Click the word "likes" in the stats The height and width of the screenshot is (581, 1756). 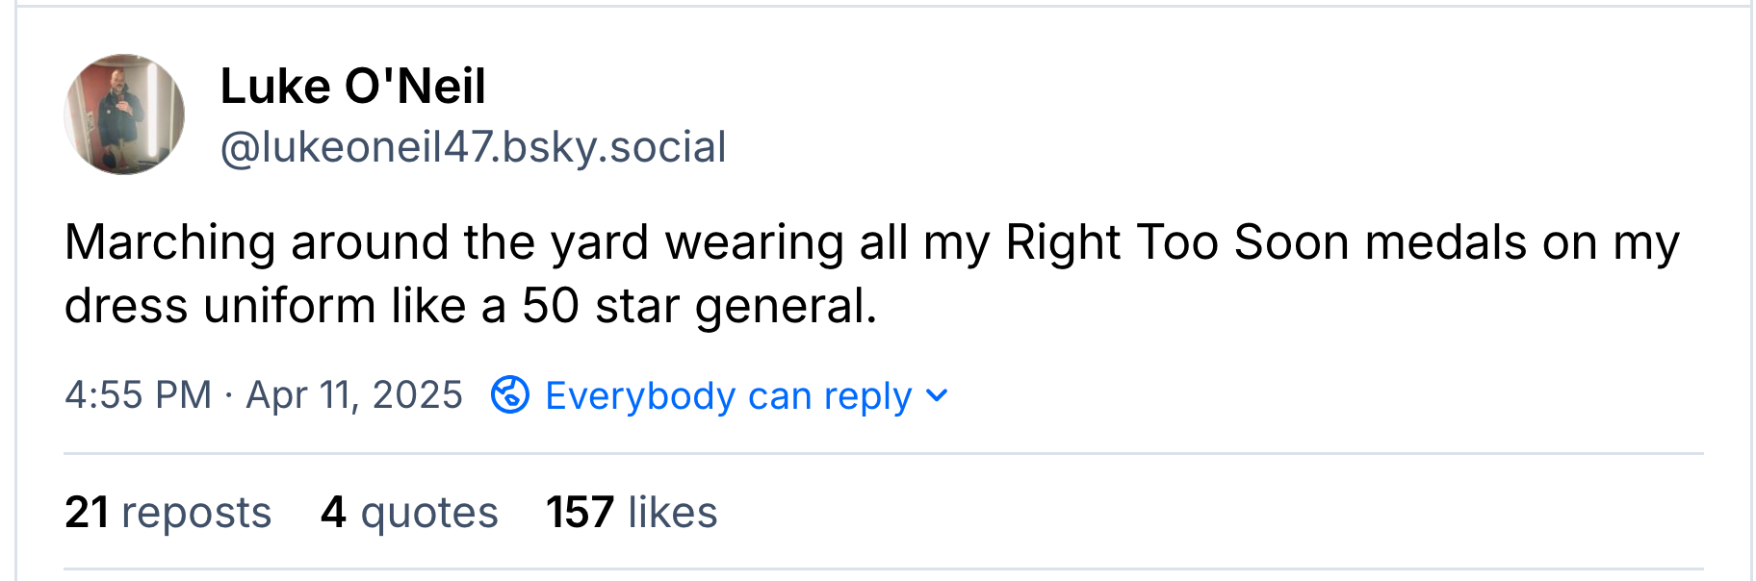click(x=673, y=513)
